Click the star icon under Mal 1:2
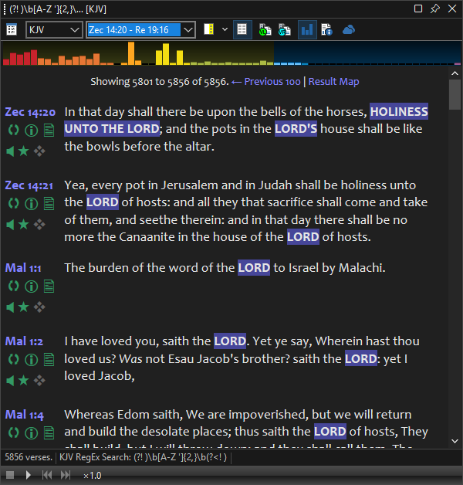This screenshot has height=485, width=463. pyautogui.click(x=23, y=380)
